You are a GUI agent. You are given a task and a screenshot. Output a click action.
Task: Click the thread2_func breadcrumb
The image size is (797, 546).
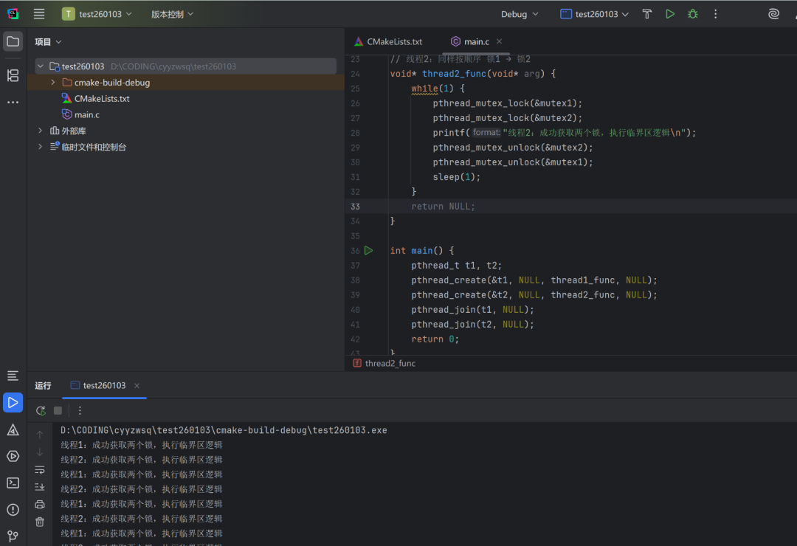pos(390,363)
